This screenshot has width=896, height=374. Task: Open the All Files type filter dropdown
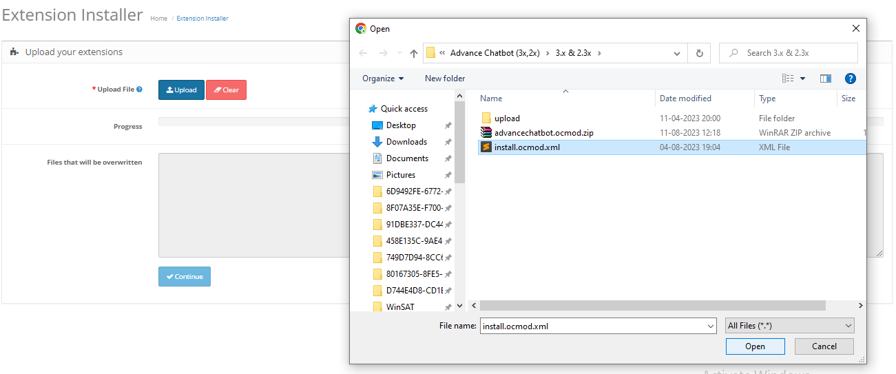tap(790, 326)
